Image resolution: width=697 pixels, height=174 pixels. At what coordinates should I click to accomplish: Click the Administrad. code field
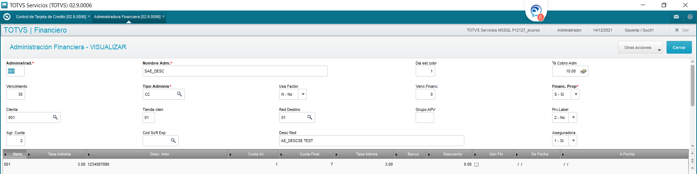coord(15,71)
